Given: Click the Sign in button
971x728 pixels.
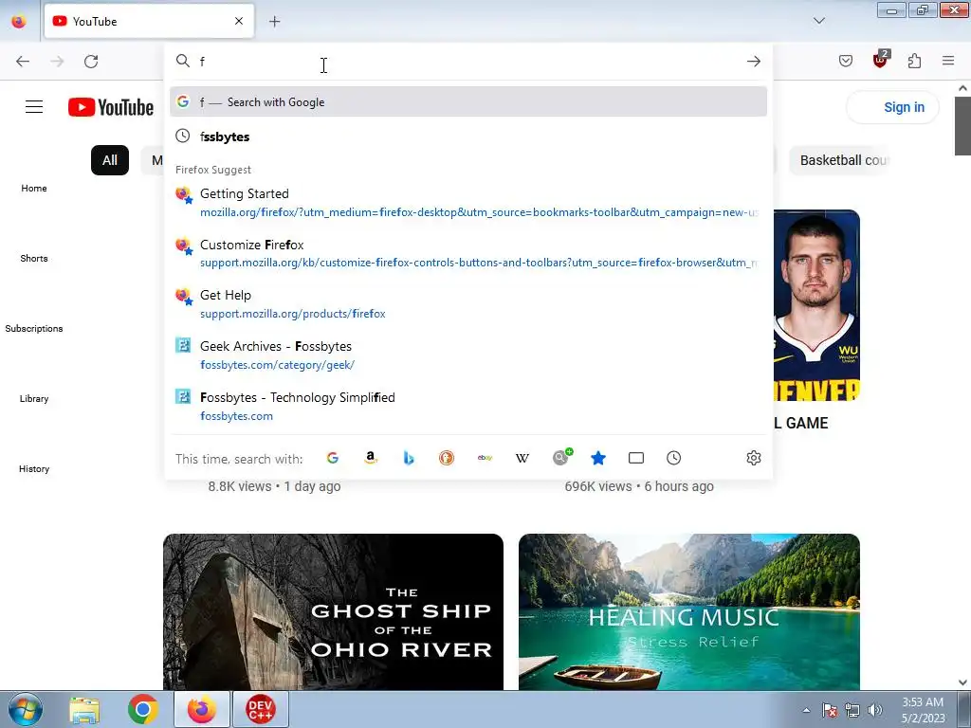Looking at the screenshot, I should [892, 107].
